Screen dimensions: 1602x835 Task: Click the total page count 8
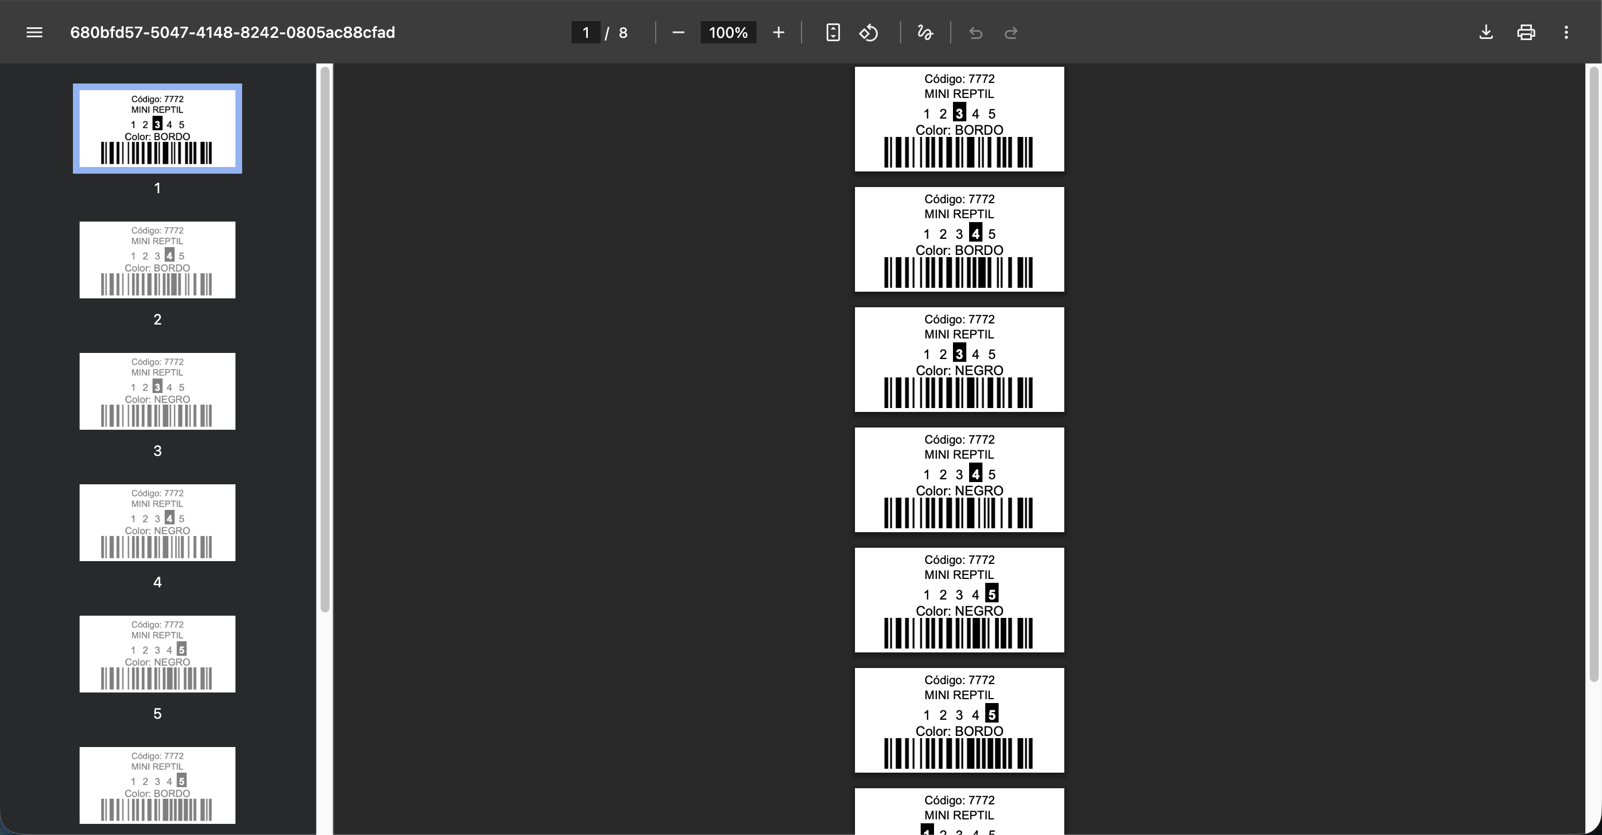pyautogui.click(x=623, y=33)
